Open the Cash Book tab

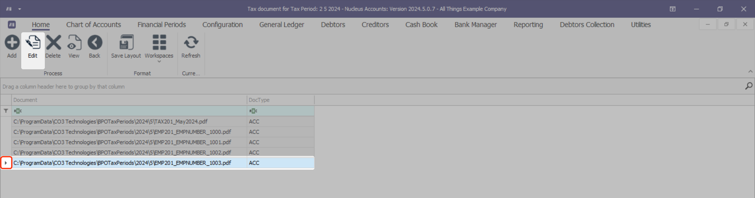coord(422,24)
